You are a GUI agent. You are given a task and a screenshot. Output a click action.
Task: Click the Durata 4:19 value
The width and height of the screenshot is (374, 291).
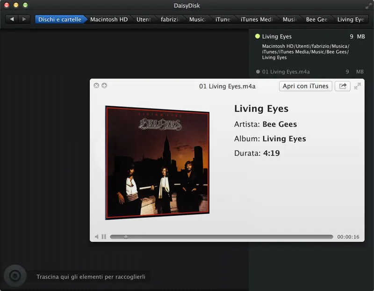(x=271, y=153)
